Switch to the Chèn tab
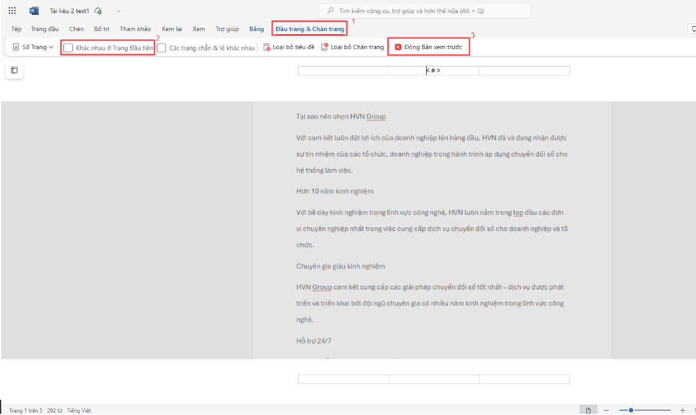This screenshot has height=415, width=696. click(77, 29)
